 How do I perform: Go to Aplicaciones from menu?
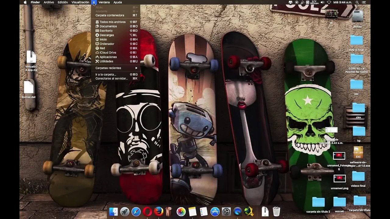pos(116,57)
